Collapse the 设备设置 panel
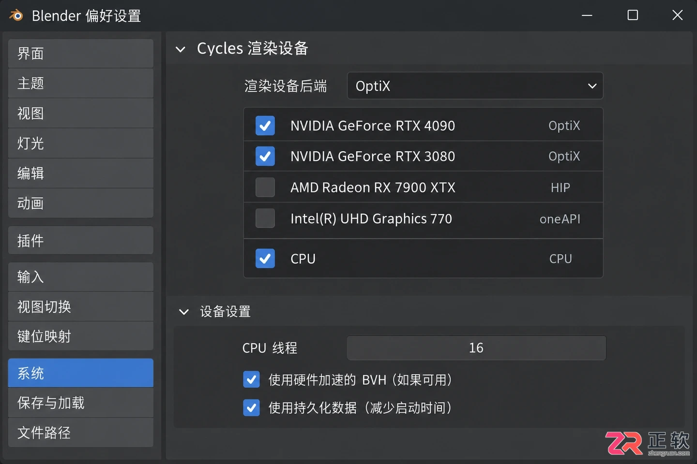The height and width of the screenshot is (464, 697). [184, 312]
